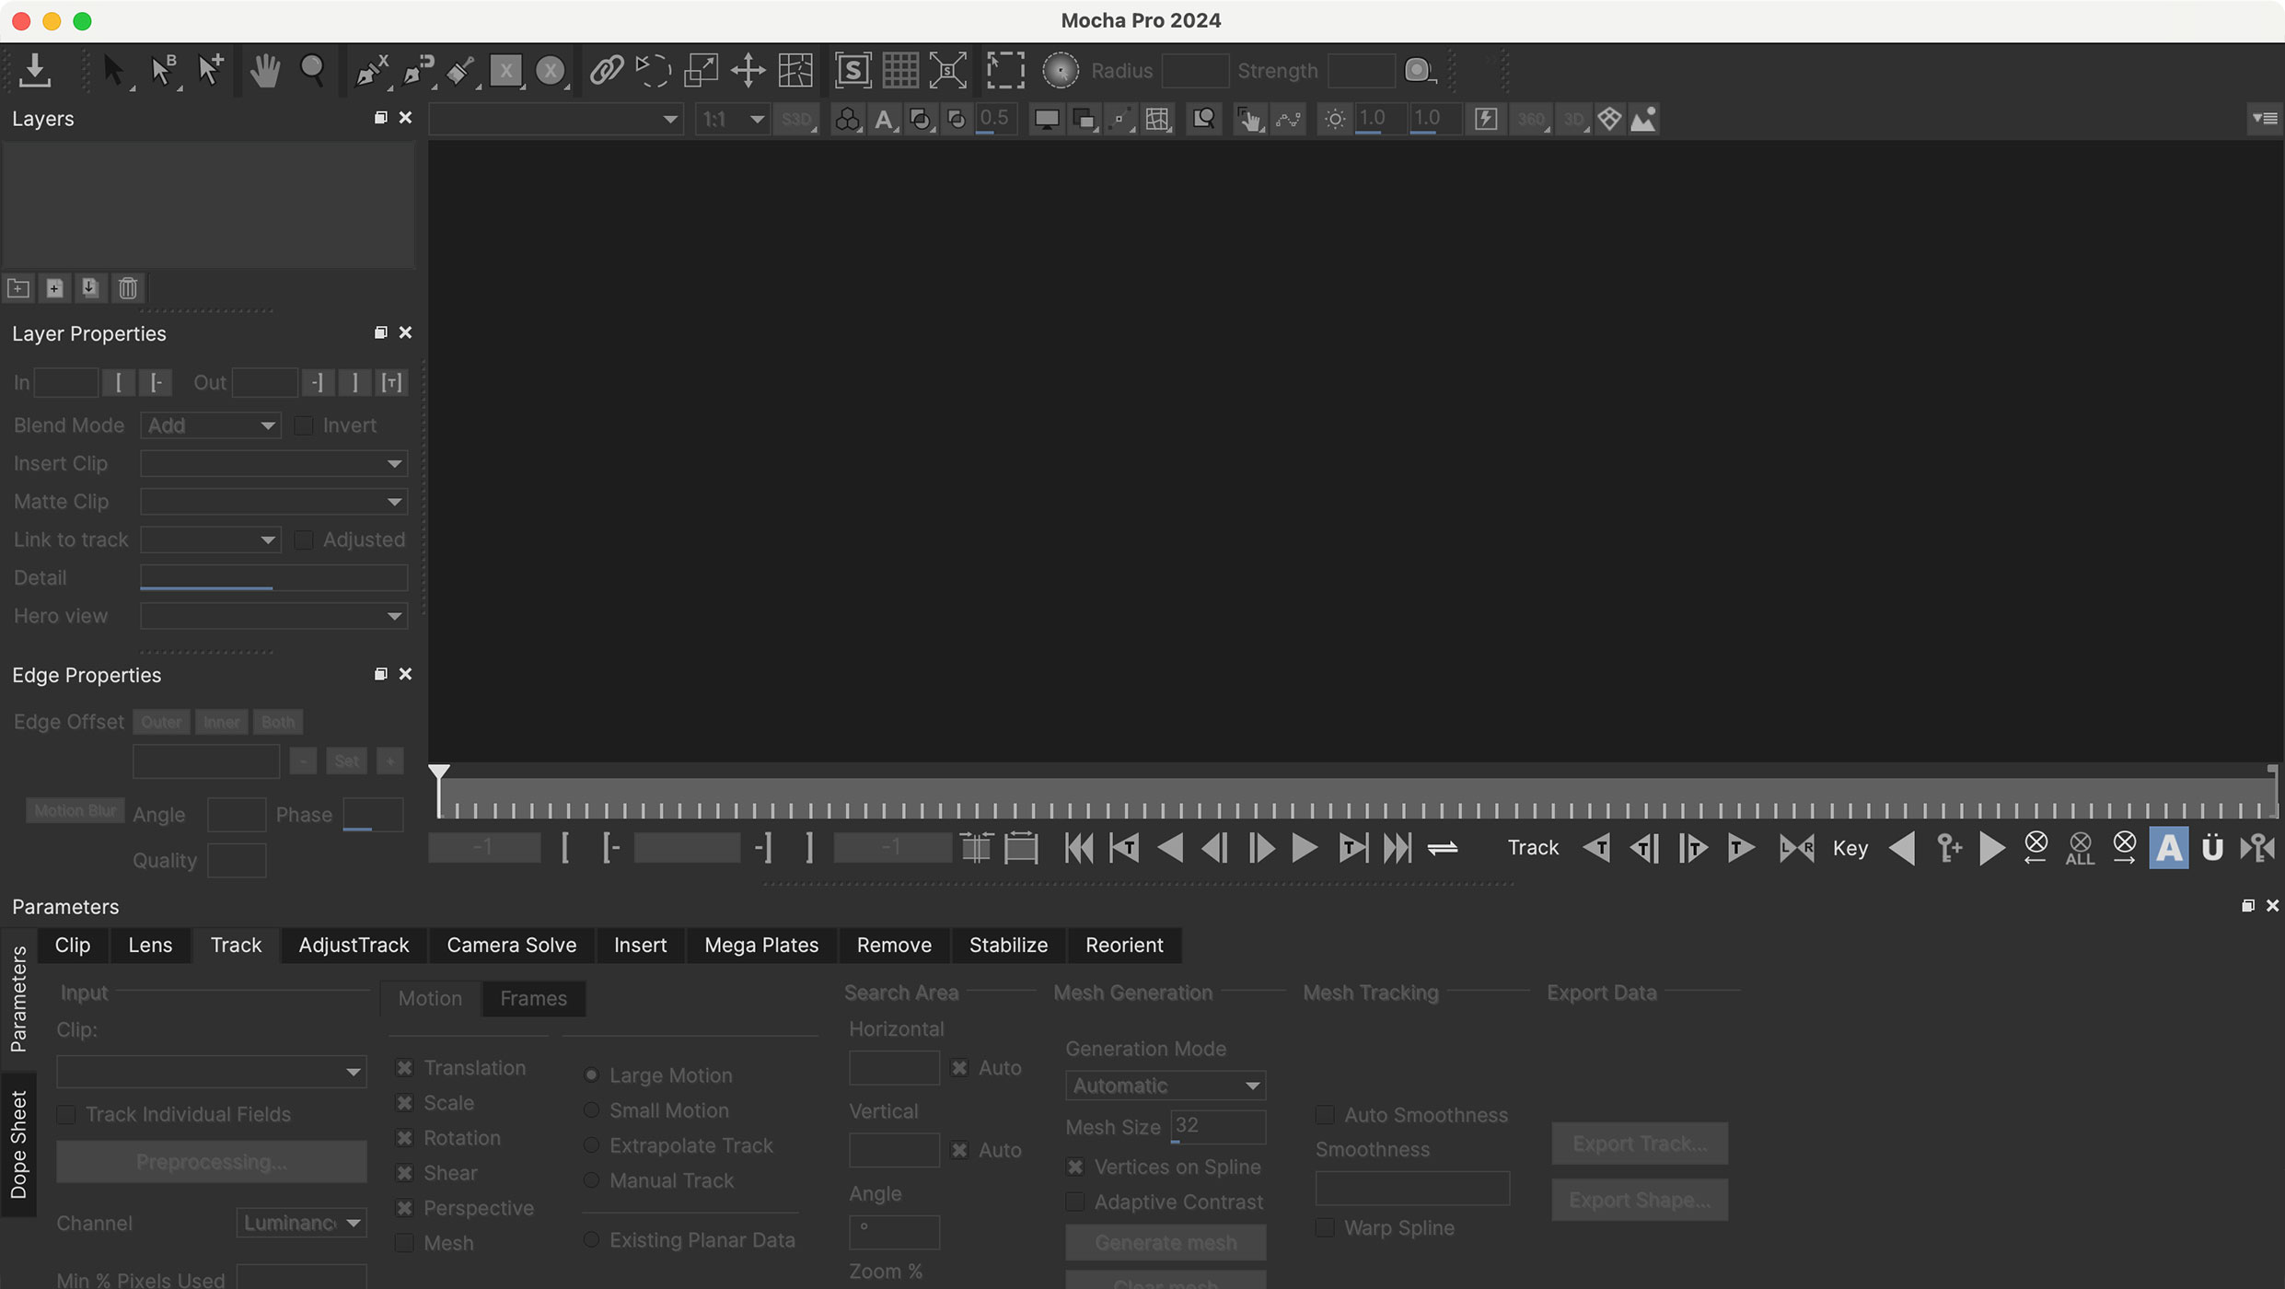
Task: Click the Add new layer group icon
Action: click(x=18, y=288)
